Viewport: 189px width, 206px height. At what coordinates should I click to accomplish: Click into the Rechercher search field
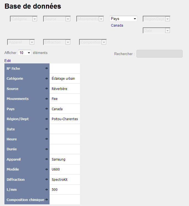[159, 54]
